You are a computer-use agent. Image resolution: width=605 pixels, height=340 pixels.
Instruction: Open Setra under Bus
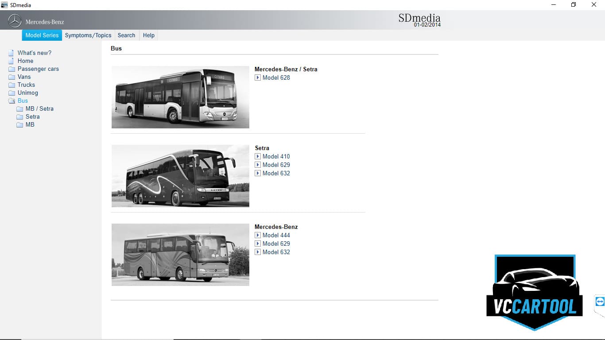pos(32,116)
